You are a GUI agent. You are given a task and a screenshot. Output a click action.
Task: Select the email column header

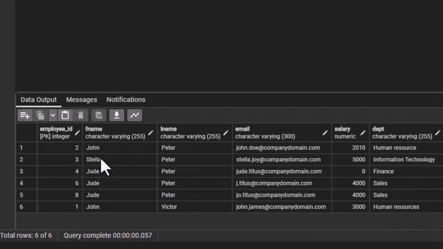pos(282,132)
